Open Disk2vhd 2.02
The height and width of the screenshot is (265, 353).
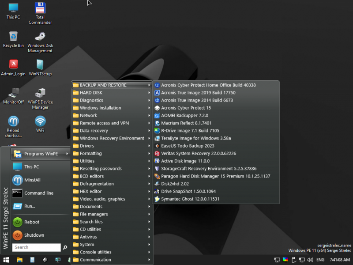coord(216,184)
